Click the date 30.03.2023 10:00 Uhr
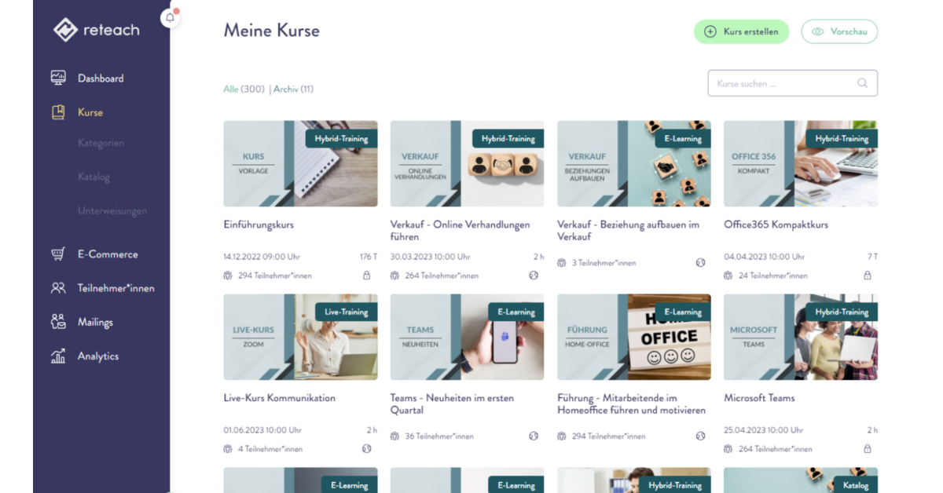This screenshot has height=493, width=943. [x=430, y=257]
